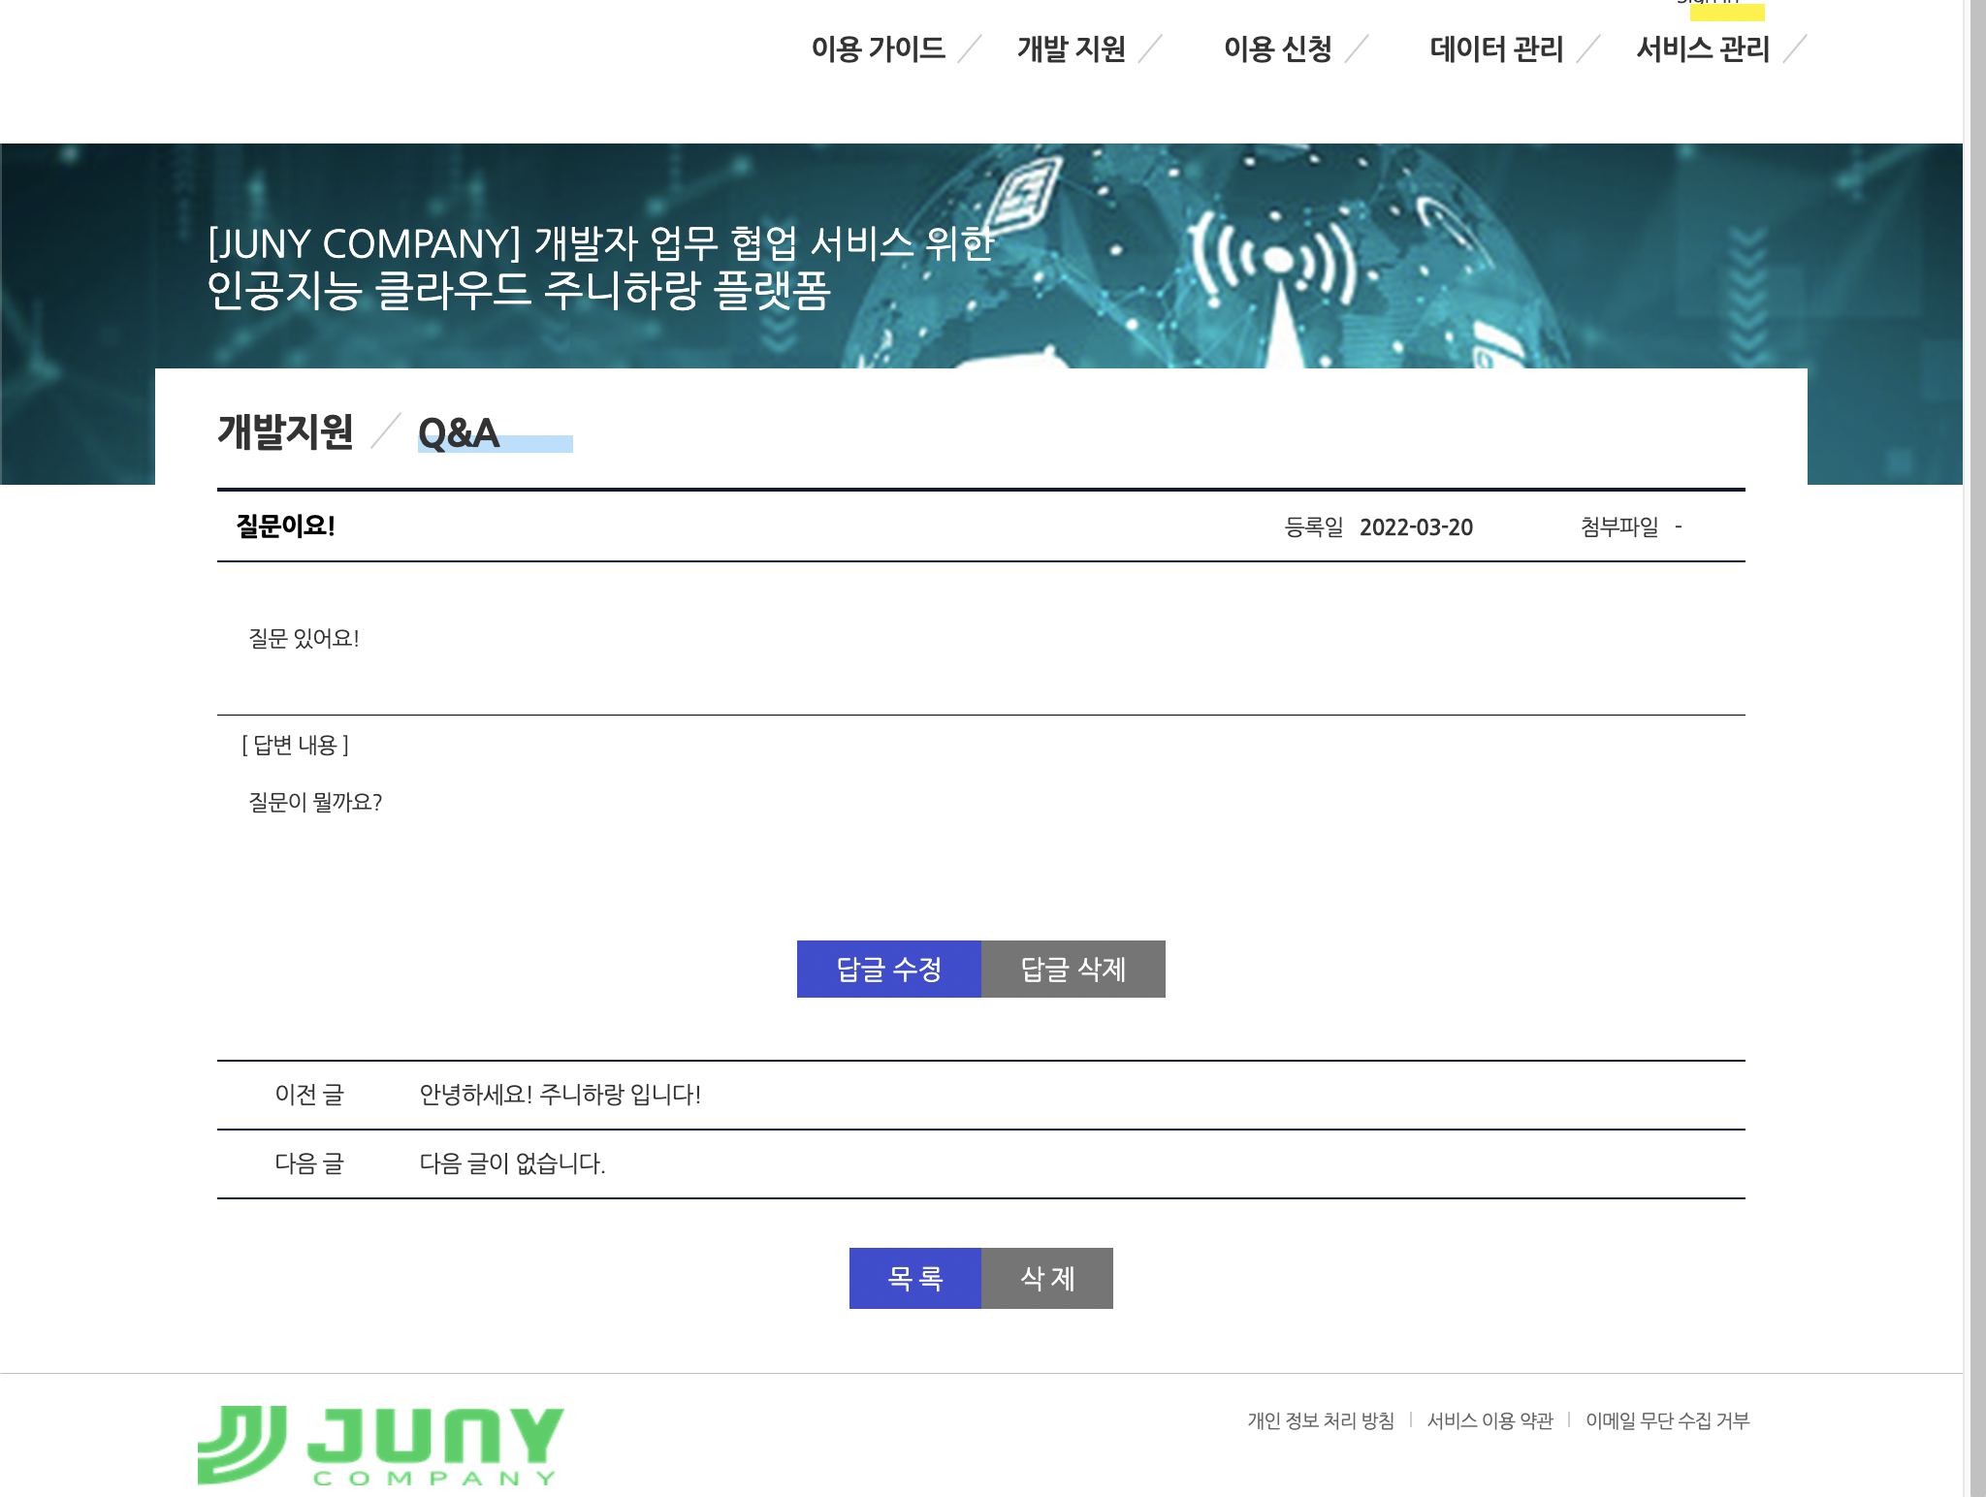Viewport: 1986px width, 1497px height.
Task: Click the document icon on banner globe
Action: coord(1025,194)
